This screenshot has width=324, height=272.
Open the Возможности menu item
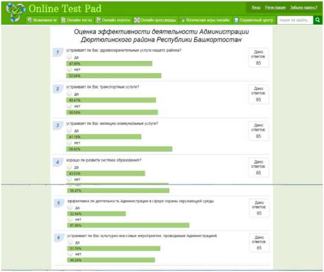coord(42,20)
